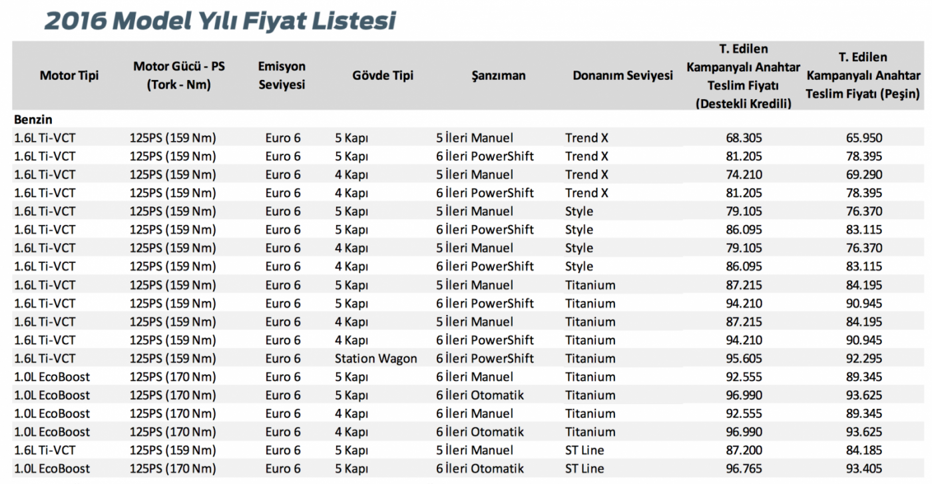Click the first '1.0L EcoBoost' engine cell
932x484 pixels.
[52, 377]
